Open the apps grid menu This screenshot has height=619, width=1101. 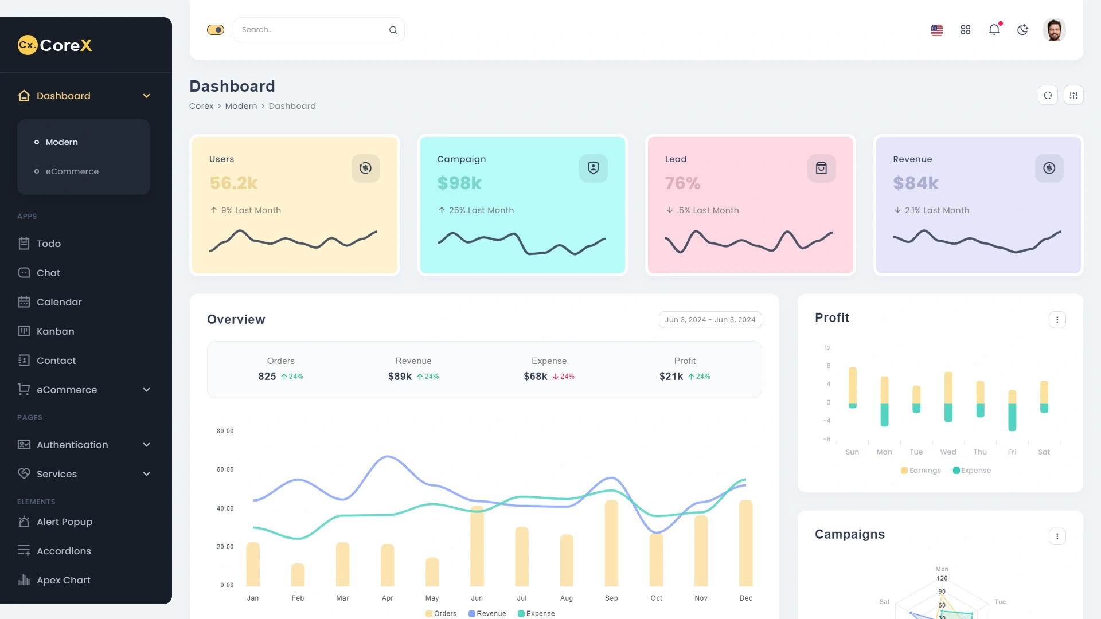click(965, 29)
